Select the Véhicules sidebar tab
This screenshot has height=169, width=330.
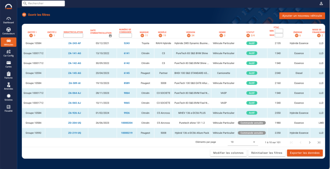8,42
